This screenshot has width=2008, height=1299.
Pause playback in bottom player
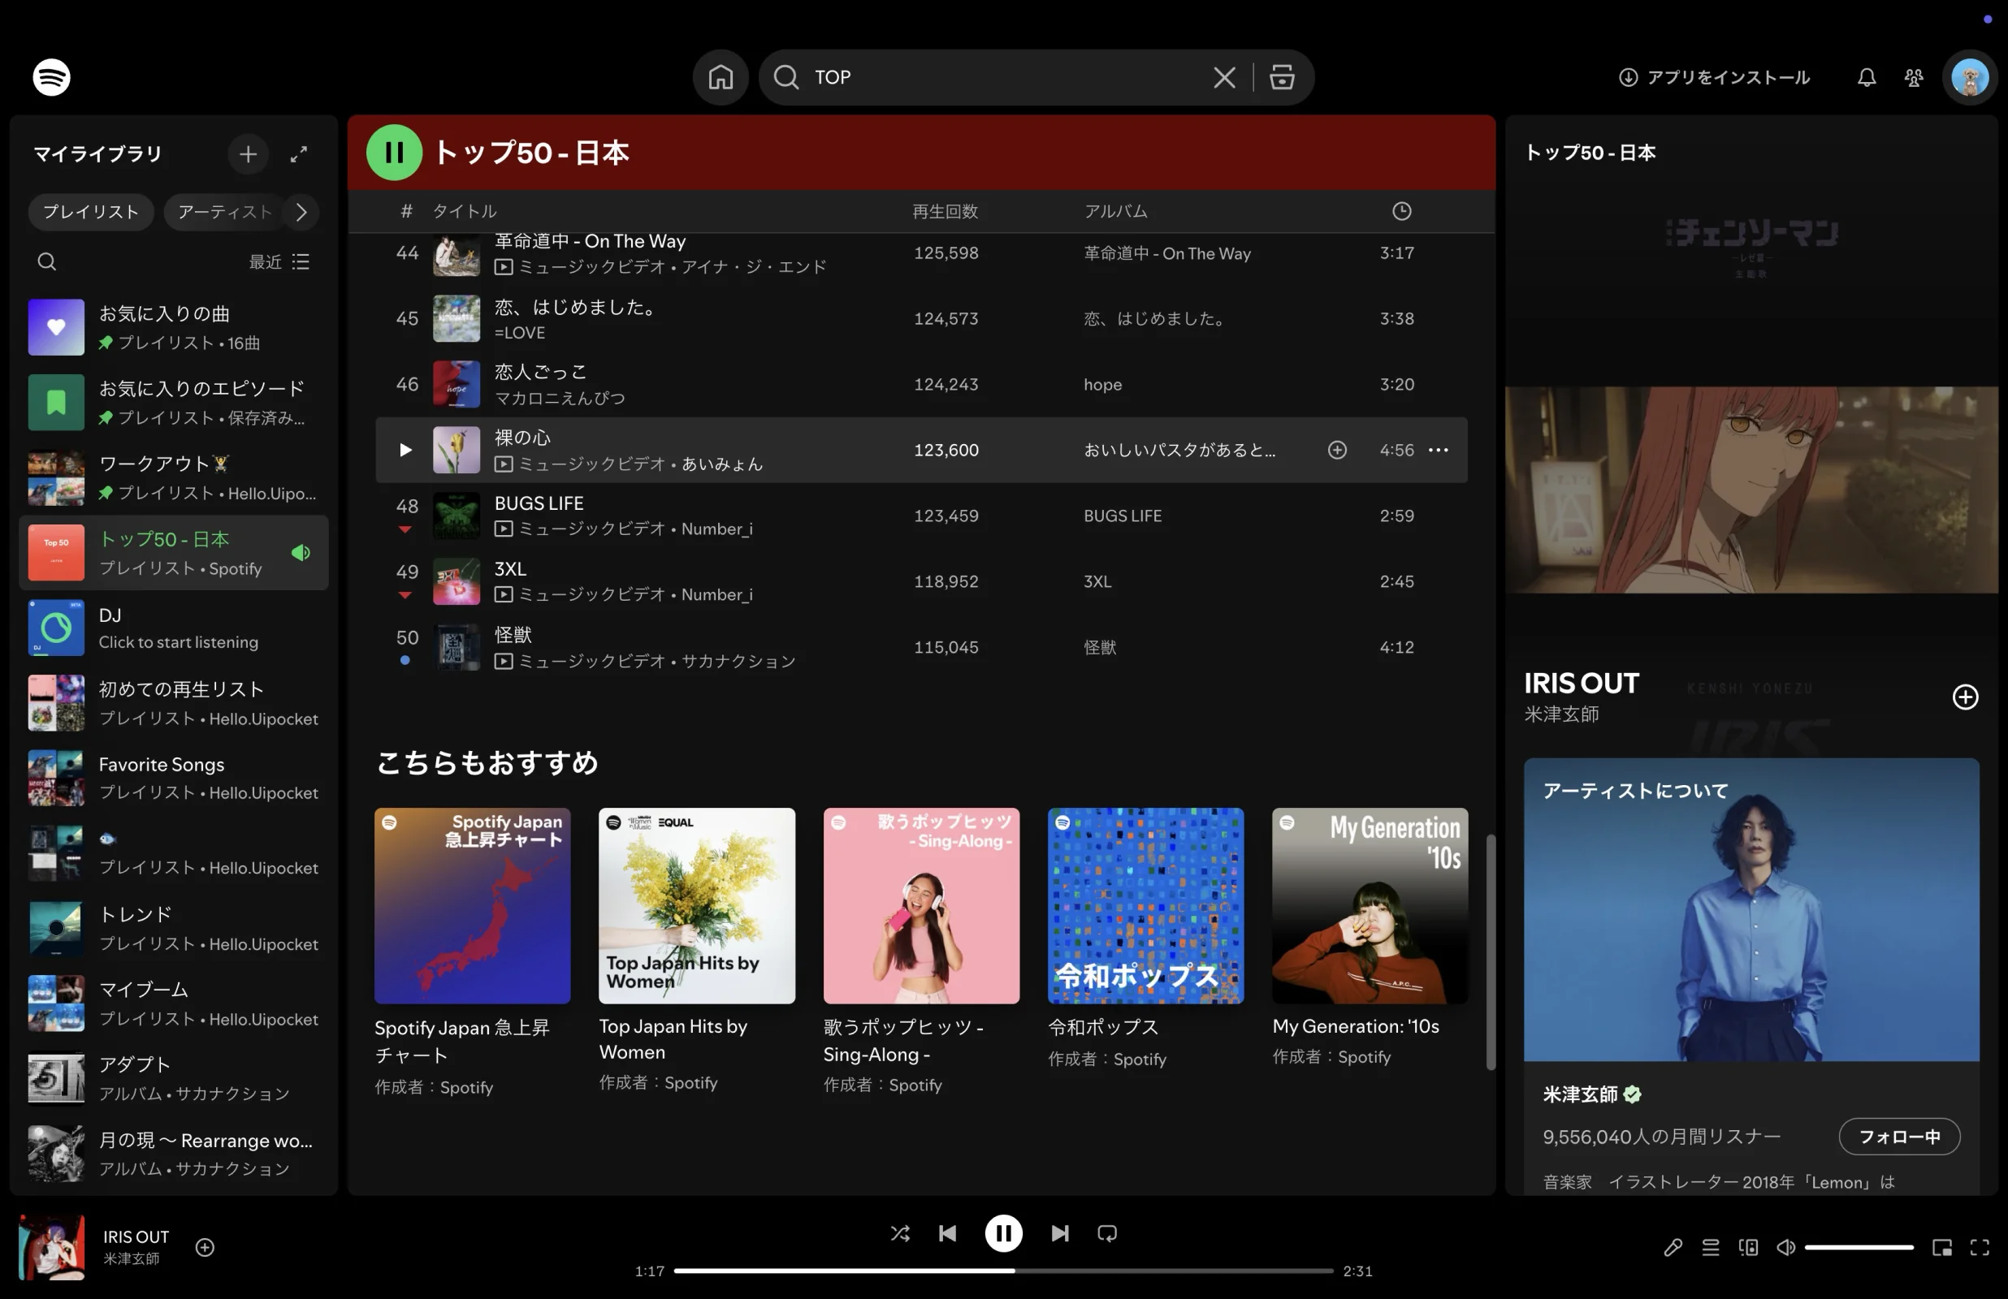(x=1003, y=1232)
